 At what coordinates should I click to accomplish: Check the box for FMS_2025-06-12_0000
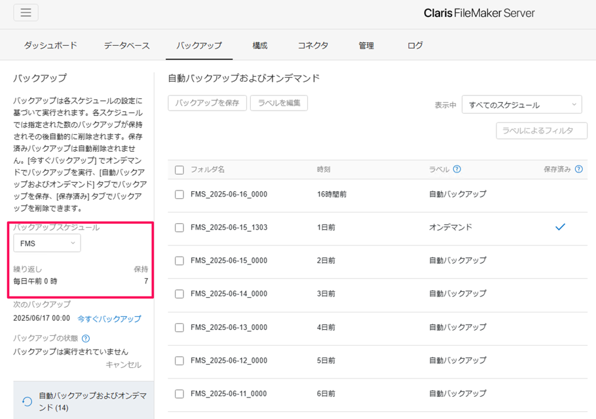(x=179, y=361)
